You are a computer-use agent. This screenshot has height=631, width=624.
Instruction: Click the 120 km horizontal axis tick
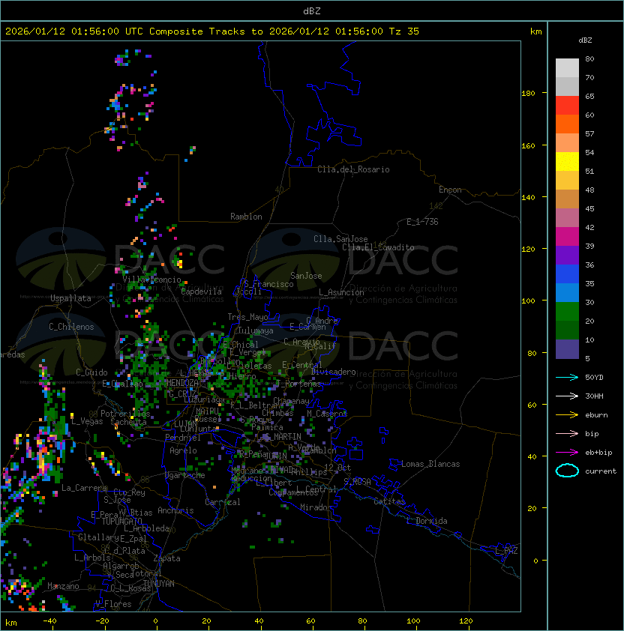(466, 621)
